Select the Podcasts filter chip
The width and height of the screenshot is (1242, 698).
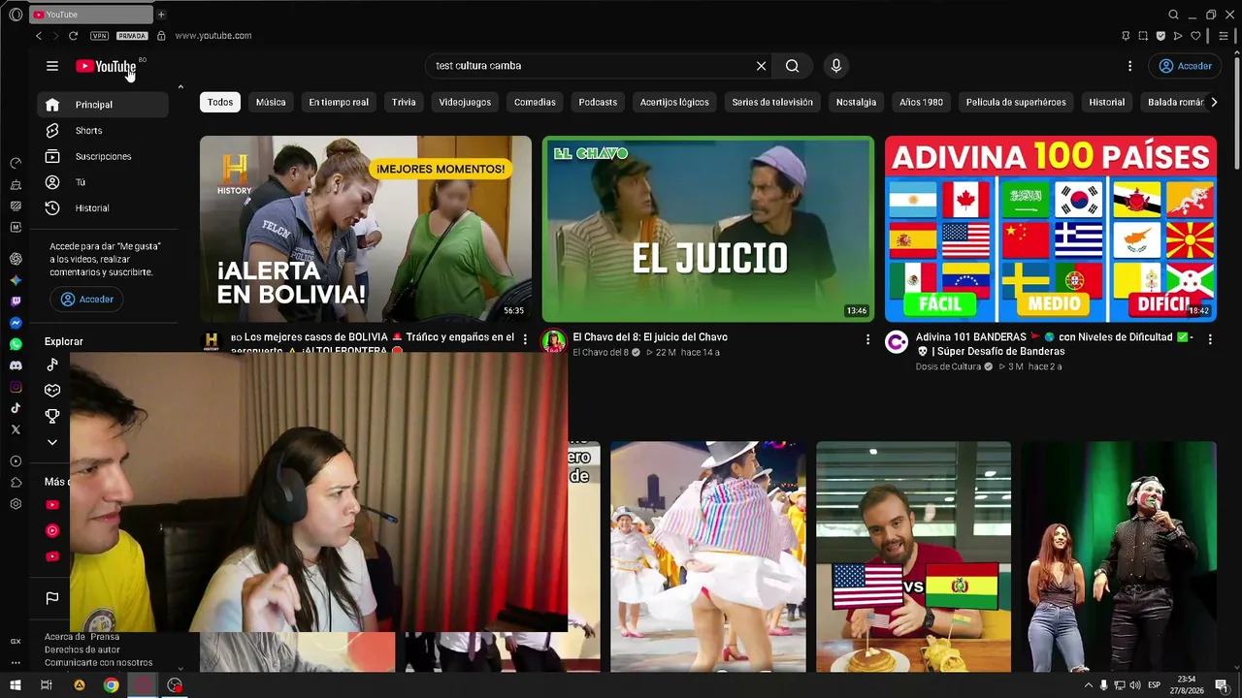pos(598,102)
